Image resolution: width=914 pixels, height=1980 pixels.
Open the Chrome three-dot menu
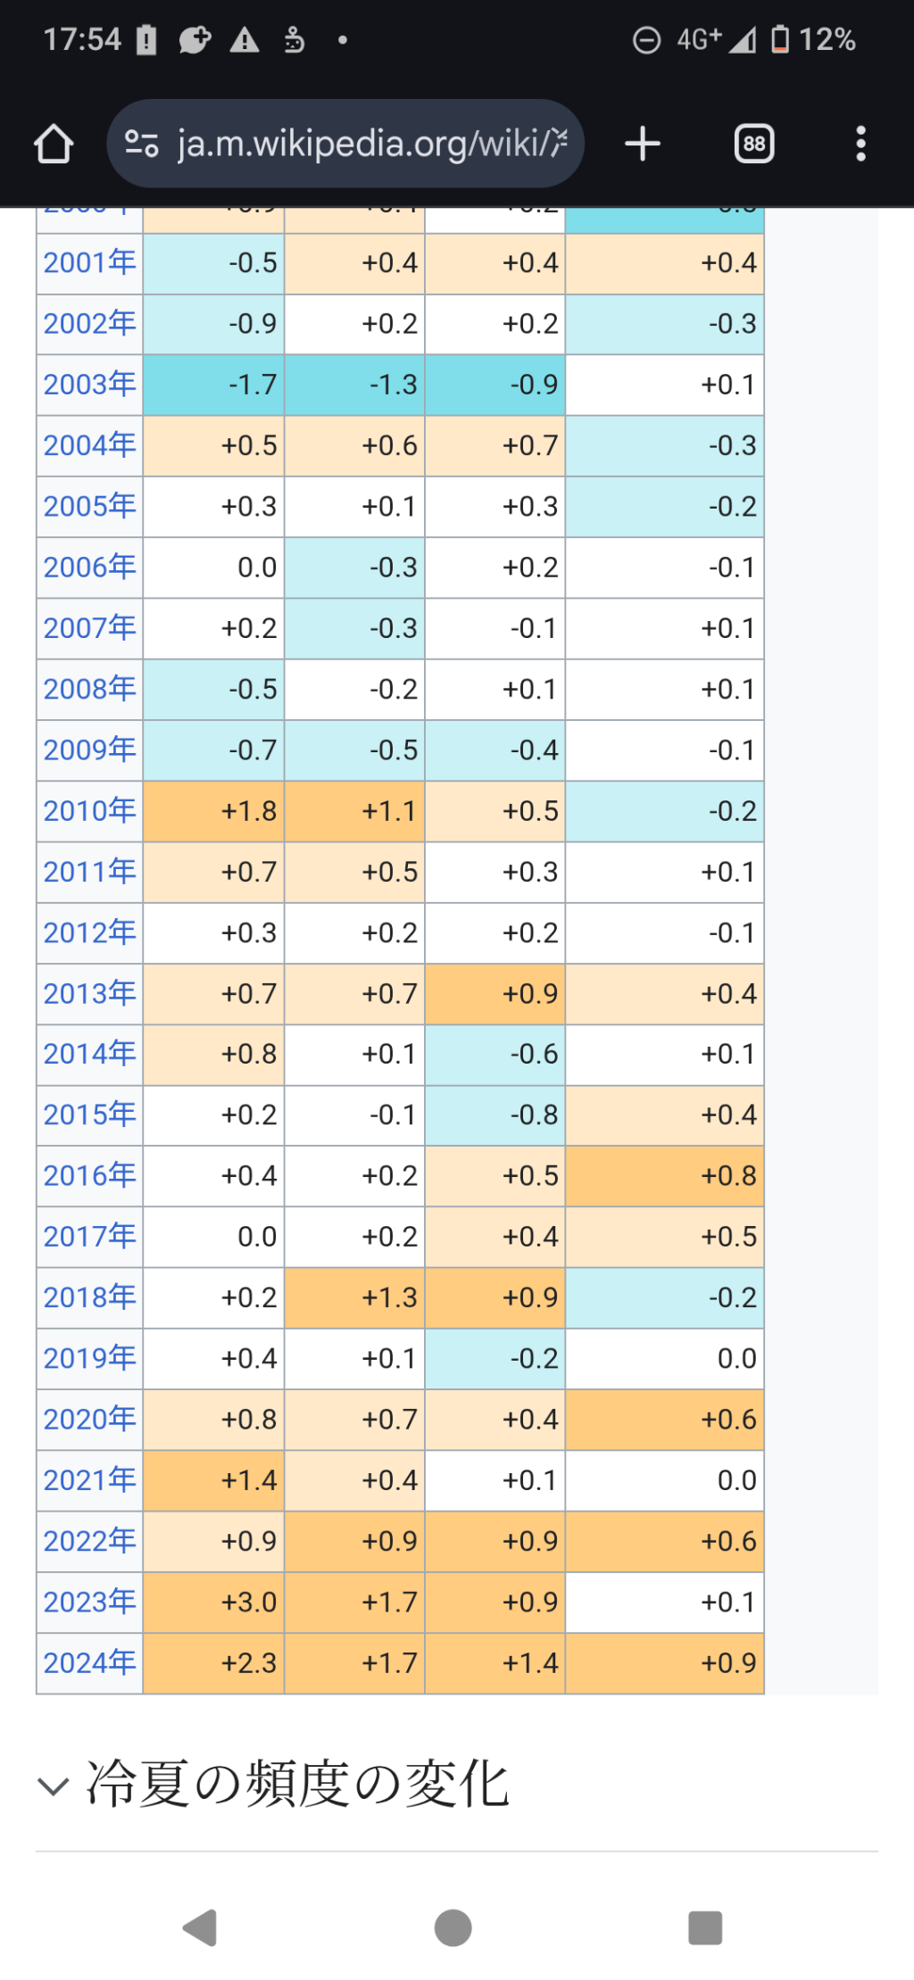coord(860,144)
